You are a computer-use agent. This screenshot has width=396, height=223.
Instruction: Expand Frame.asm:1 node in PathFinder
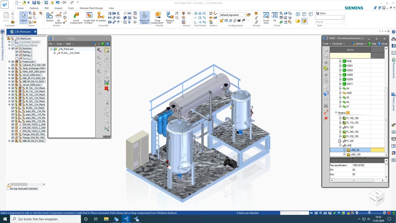(10, 62)
